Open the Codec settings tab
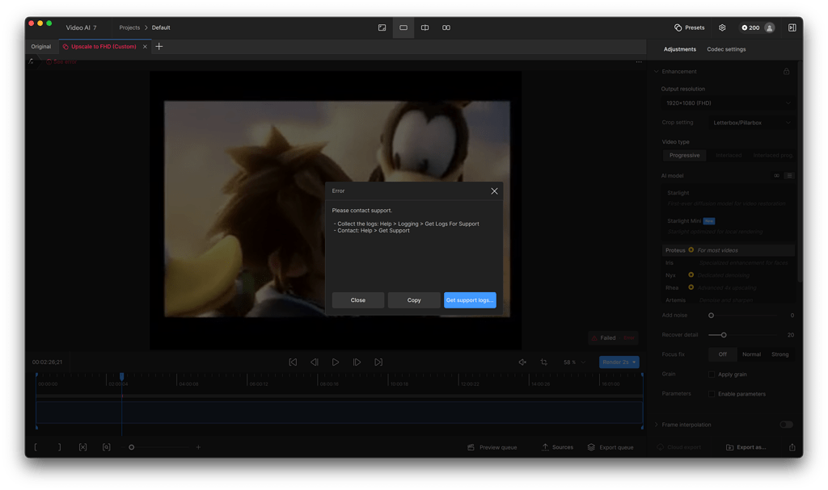 (x=726, y=49)
